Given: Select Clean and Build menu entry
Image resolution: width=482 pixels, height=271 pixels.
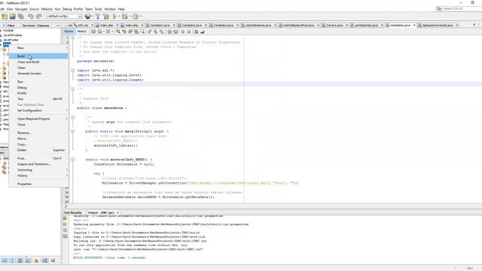Looking at the screenshot, I should tap(38, 62).
